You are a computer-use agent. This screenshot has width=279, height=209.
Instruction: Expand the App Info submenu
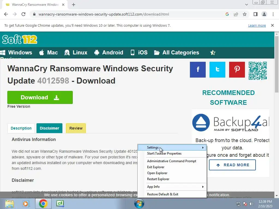(172, 187)
